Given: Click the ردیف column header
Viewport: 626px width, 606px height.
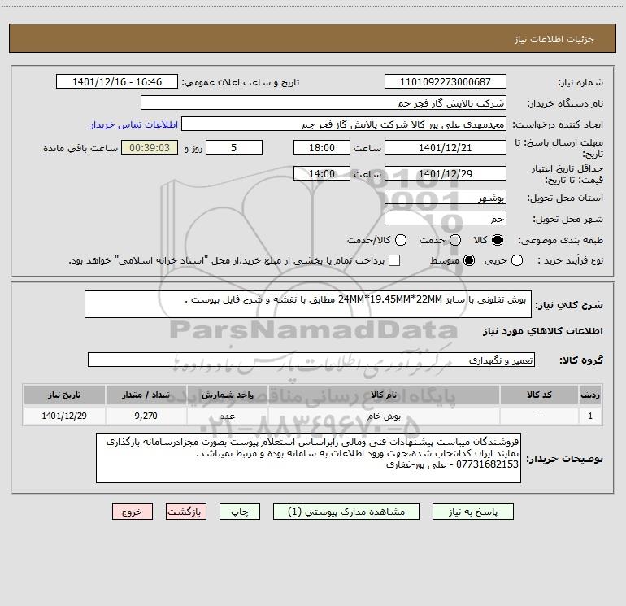Looking at the screenshot, I should (590, 395).
